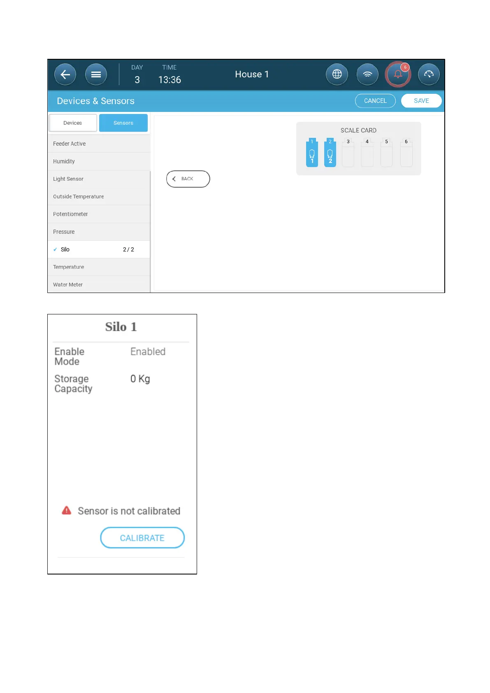Select Outside Temperature in sensor list

point(99,197)
